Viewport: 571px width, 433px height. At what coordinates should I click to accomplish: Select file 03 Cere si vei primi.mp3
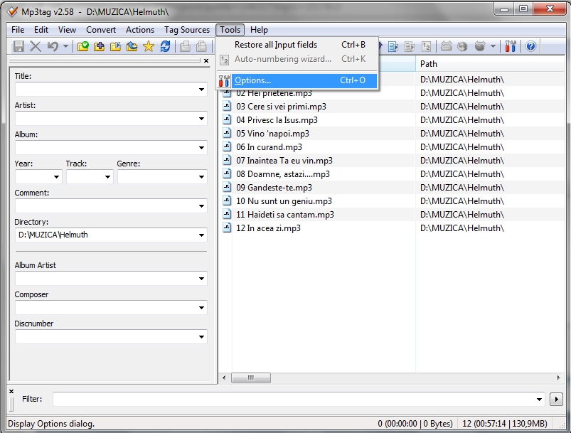point(281,107)
